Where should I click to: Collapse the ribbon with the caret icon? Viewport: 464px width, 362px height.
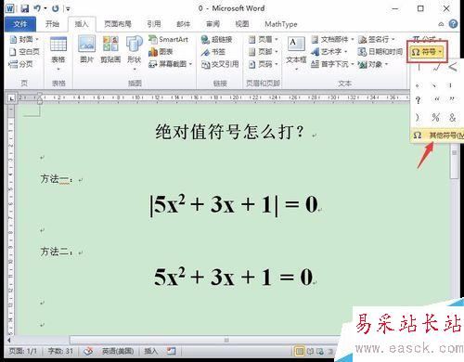(x=441, y=24)
